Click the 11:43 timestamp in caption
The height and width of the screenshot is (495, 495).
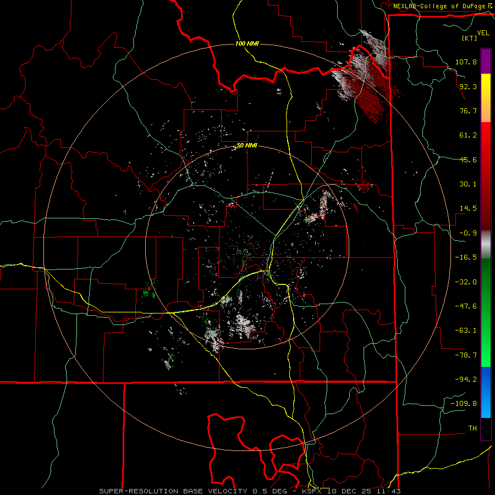389,491
